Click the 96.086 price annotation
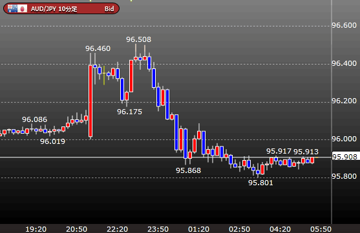Viewport: 360px width, 233px height. [34, 119]
